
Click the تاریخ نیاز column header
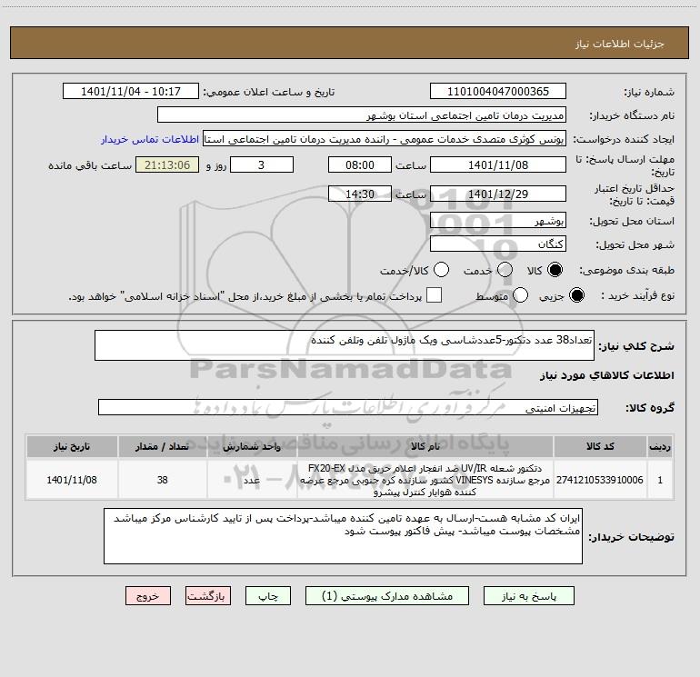click(72, 446)
